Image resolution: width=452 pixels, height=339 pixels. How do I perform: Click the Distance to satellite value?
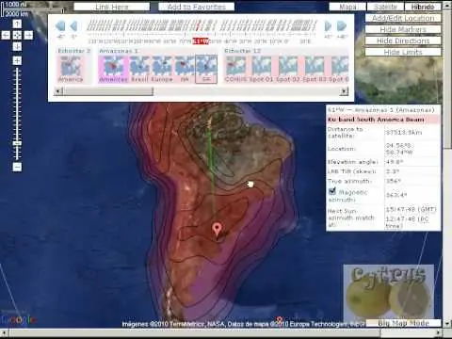coord(404,133)
